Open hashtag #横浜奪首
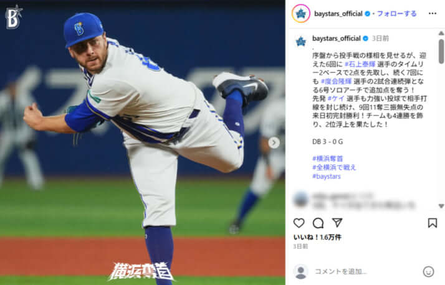This screenshot has width=445, height=285. (327, 159)
